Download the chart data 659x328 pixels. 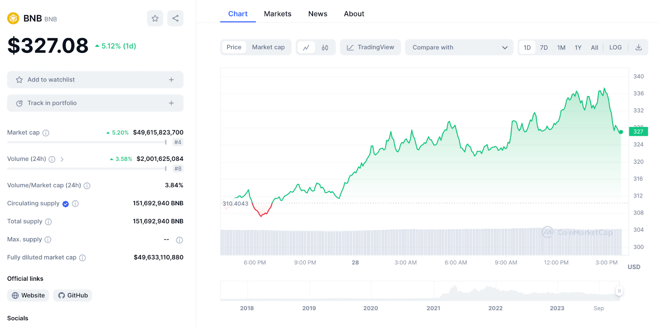[638, 47]
